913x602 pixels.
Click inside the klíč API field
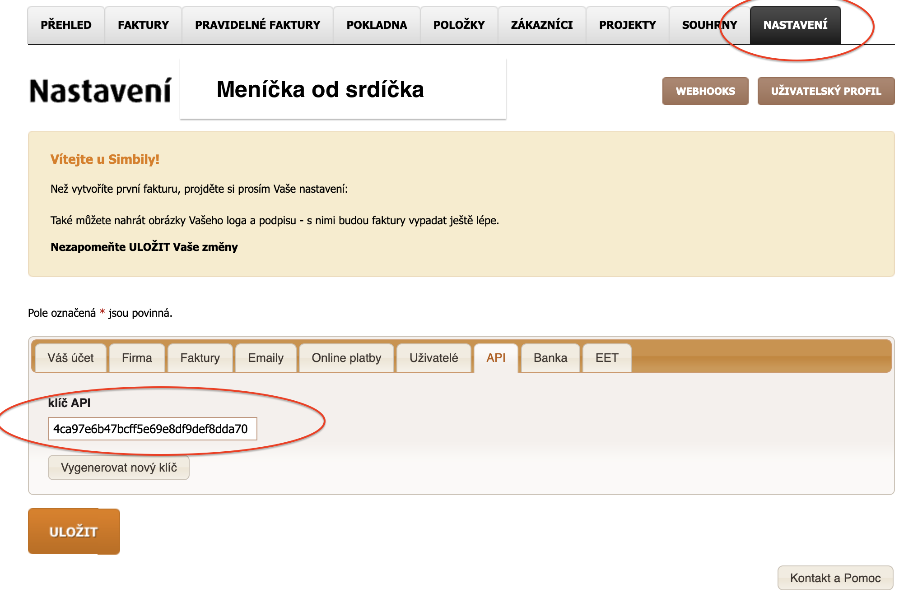coord(152,429)
